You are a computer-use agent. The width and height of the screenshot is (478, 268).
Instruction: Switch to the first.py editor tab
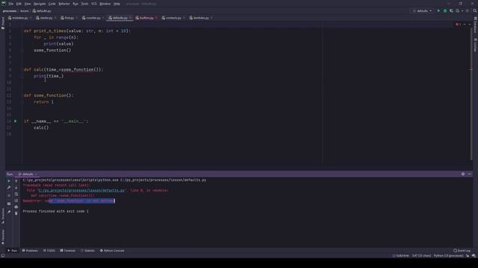[69, 18]
